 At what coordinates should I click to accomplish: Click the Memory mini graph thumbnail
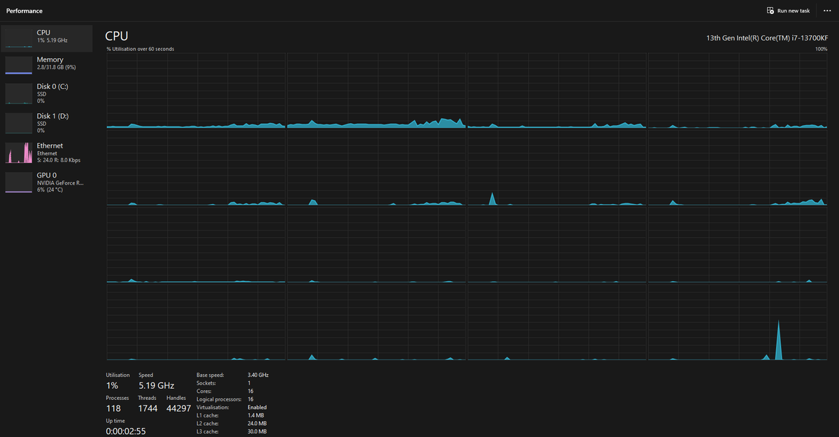click(19, 65)
